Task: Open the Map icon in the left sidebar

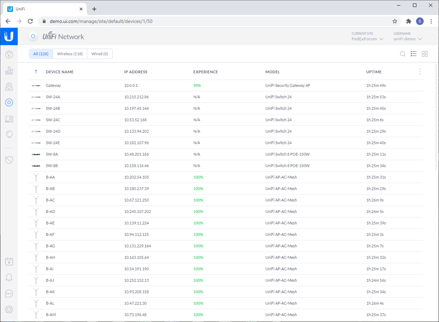Action: [x=9, y=86]
